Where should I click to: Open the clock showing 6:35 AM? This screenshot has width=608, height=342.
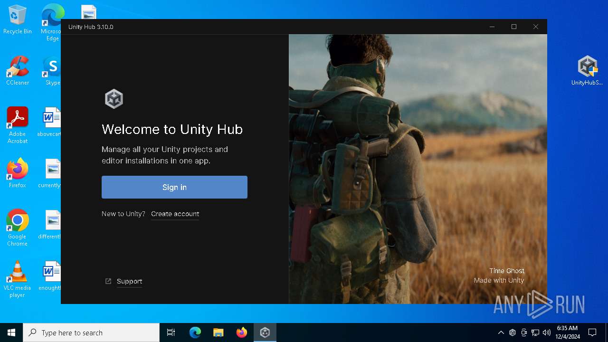[567, 332]
